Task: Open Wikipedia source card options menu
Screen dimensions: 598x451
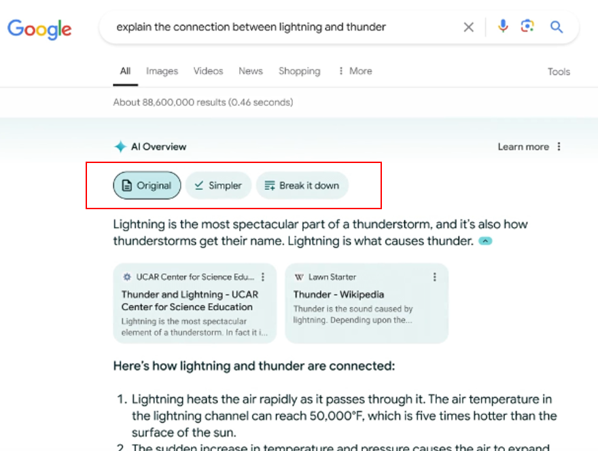Action: click(435, 277)
